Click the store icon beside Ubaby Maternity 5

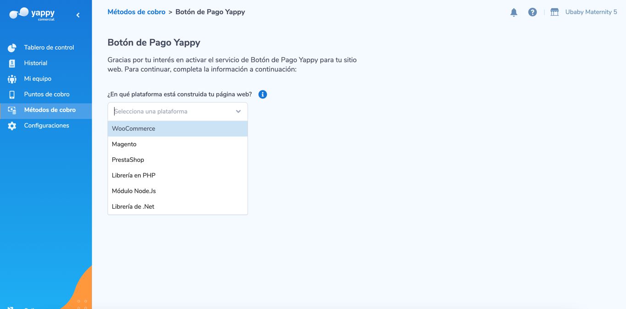click(555, 12)
